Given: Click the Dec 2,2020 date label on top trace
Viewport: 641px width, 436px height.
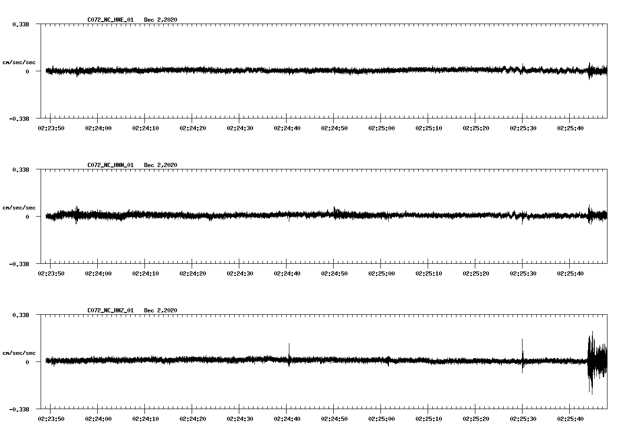Looking at the screenshot, I should pyautogui.click(x=161, y=20).
